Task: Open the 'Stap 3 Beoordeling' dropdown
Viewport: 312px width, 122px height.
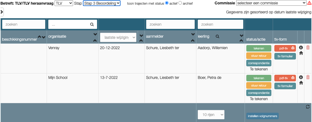Action: click(x=101, y=3)
